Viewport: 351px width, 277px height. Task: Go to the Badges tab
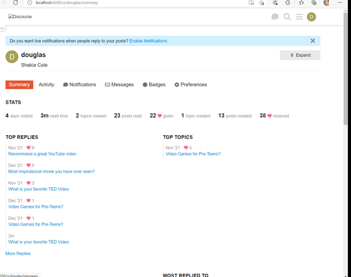pyautogui.click(x=154, y=85)
